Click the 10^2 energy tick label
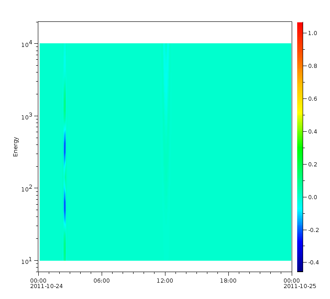The image size is (330, 299). [26, 188]
